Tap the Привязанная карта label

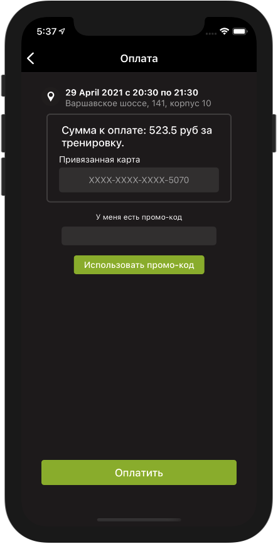(99, 160)
